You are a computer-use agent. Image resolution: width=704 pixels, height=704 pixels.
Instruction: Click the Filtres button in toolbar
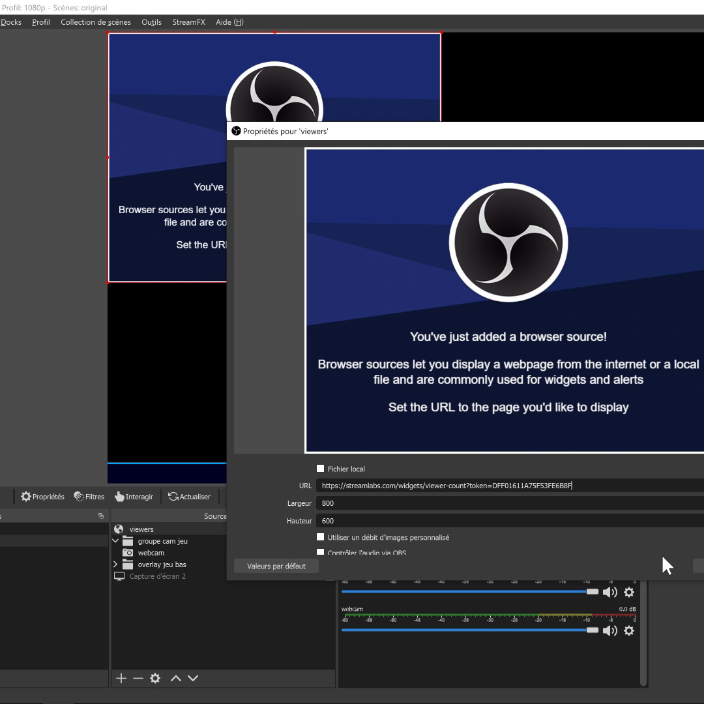click(89, 497)
